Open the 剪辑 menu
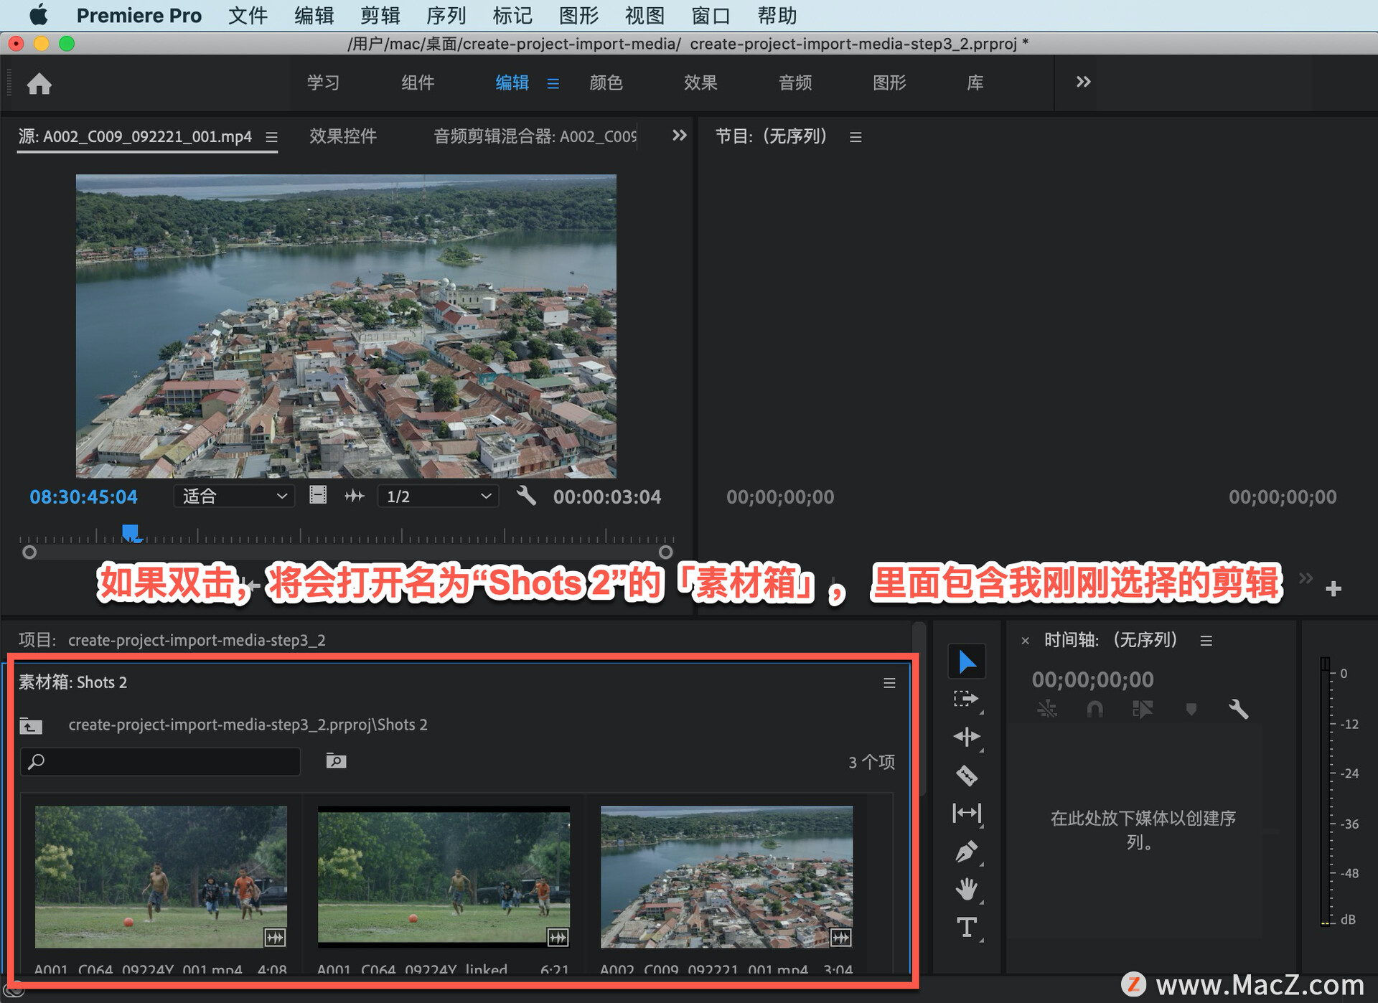1378x1003 pixels. click(x=380, y=15)
